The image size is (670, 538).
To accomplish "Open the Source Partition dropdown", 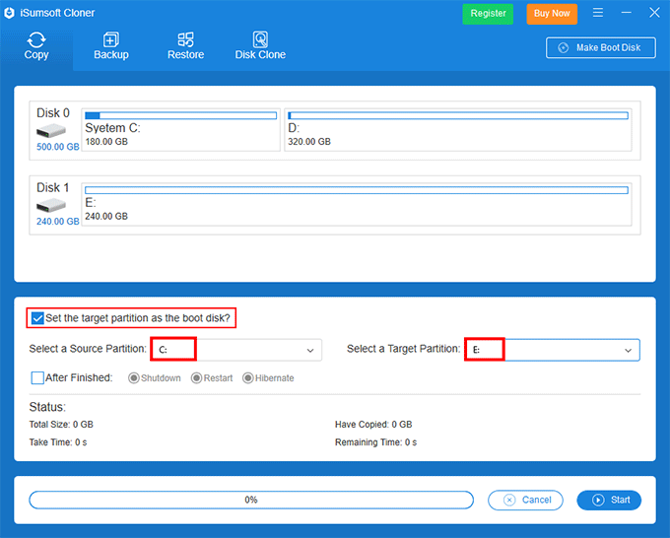I will pyautogui.click(x=236, y=350).
